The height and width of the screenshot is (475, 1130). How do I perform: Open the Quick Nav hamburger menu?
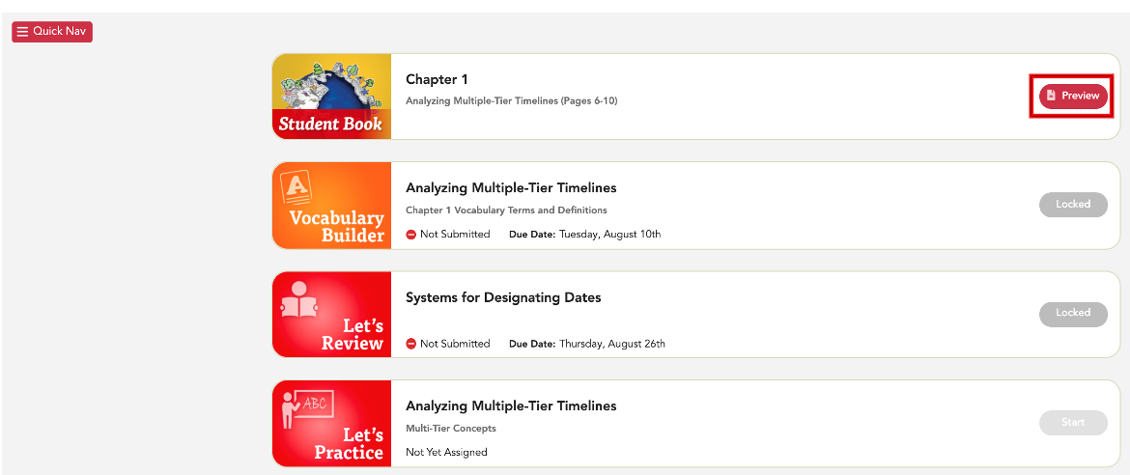52,32
